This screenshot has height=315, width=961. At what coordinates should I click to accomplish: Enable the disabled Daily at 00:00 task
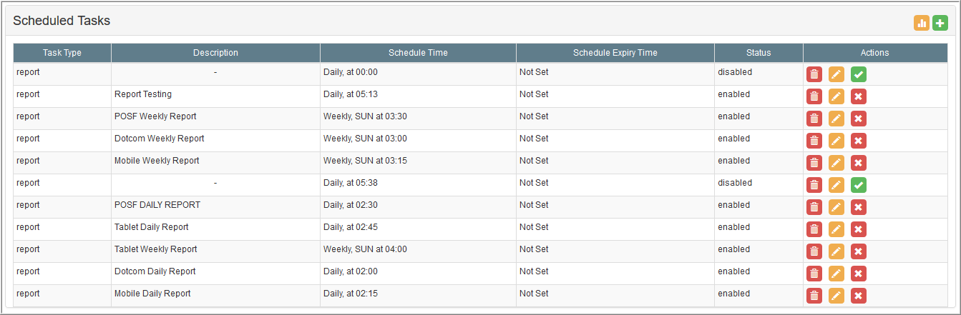coord(859,74)
